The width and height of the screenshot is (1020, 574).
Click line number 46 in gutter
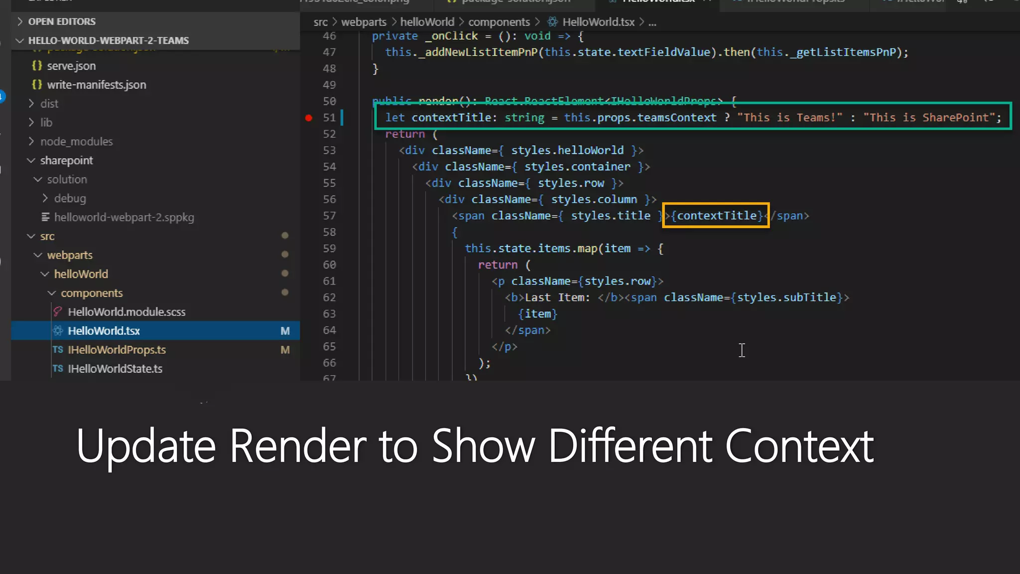click(329, 36)
